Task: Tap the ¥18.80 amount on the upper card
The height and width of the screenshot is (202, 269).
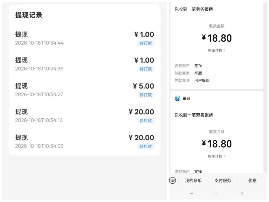Action: click(x=217, y=38)
